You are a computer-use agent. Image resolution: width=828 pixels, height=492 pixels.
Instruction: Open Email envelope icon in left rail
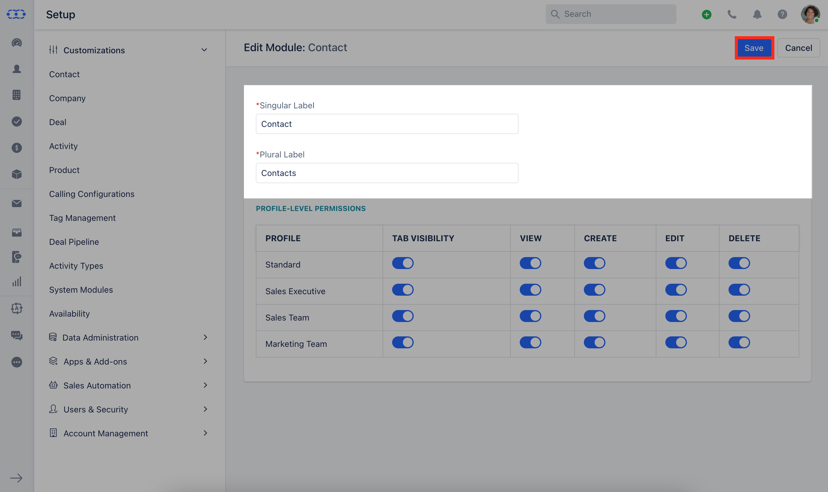point(16,203)
